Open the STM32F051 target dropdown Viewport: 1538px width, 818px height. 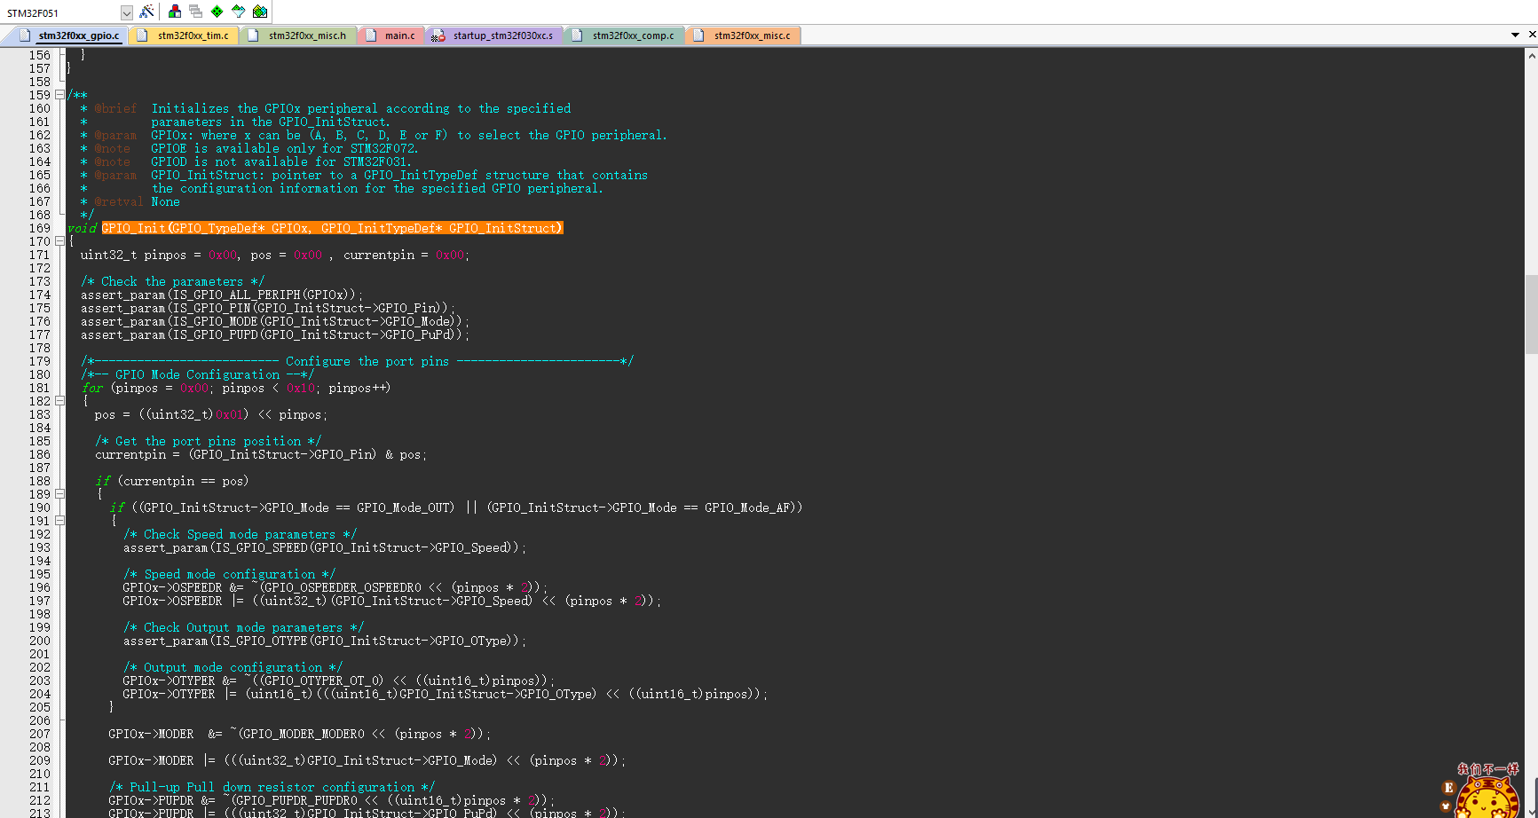click(x=127, y=12)
